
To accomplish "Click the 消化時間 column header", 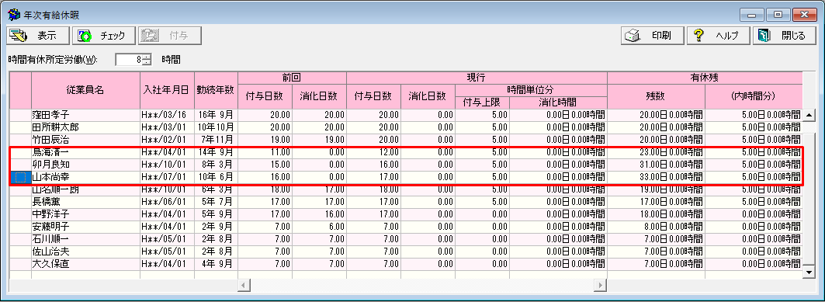I will (558, 102).
